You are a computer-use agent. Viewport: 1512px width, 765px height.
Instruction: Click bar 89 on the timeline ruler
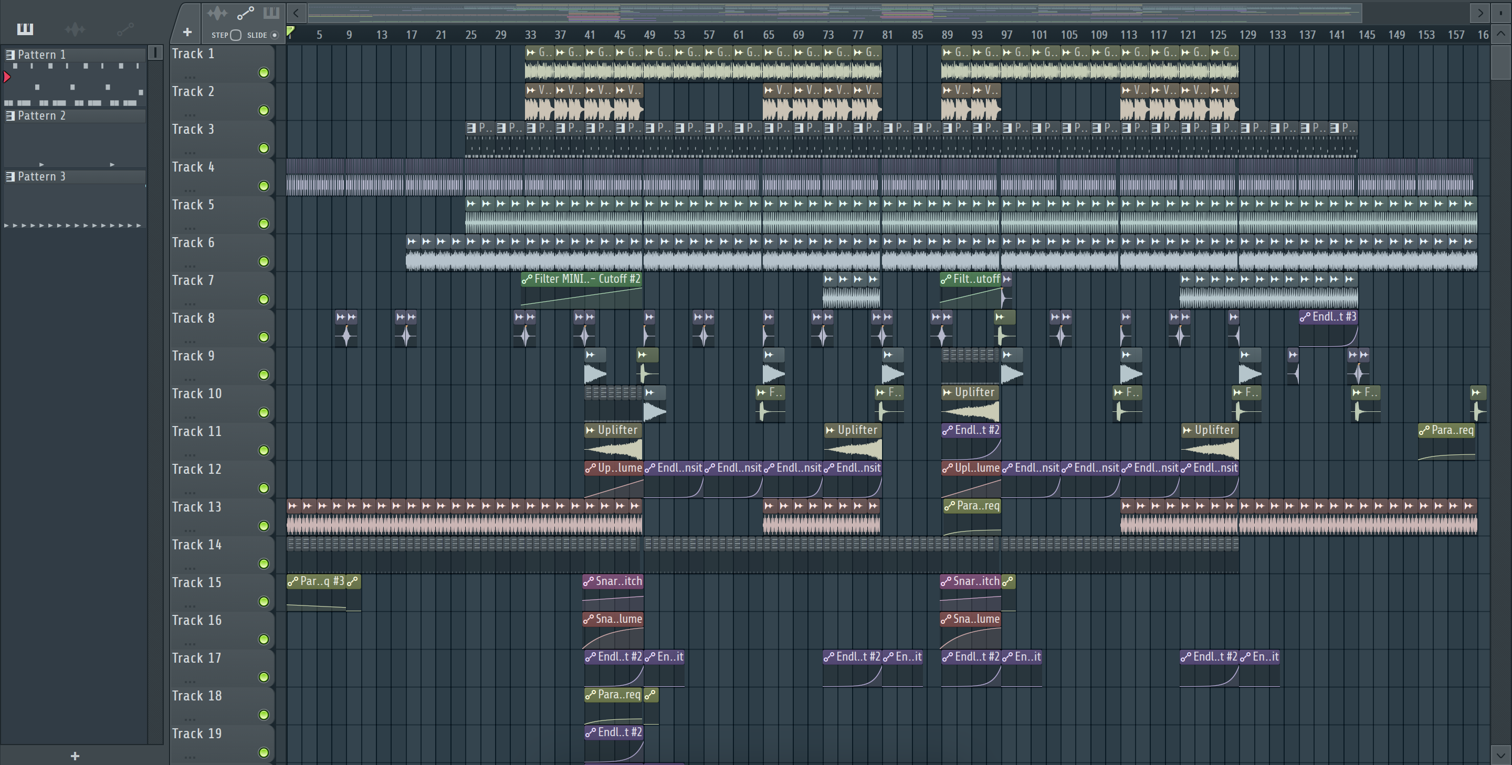[947, 35]
